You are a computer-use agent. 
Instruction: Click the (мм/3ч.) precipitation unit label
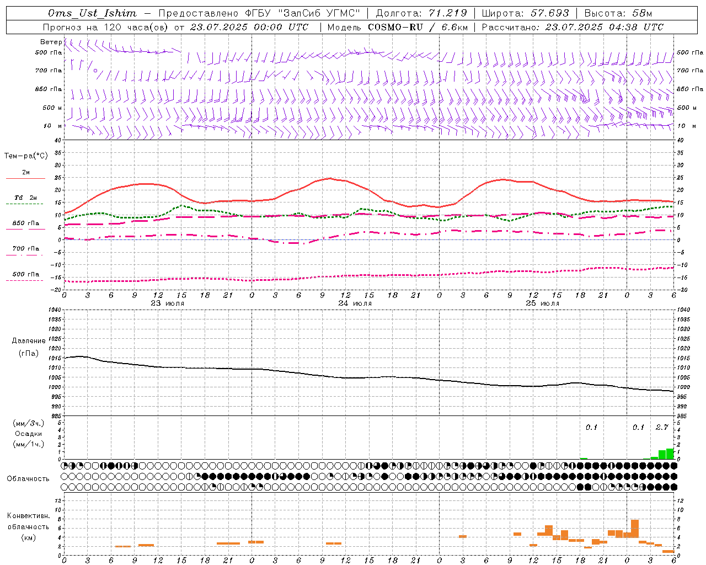click(x=29, y=423)
